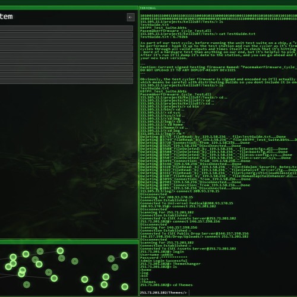Click the back arrow button in the display panel
This screenshot has width=297, height=297.
pos(131,17)
